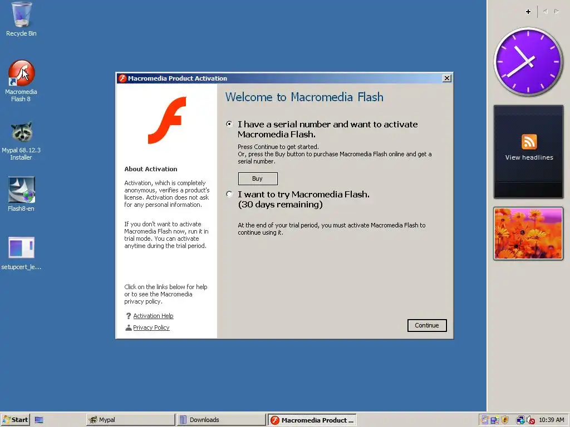Click the network connection tray icon
This screenshot has height=427, width=570.
[x=520, y=420]
